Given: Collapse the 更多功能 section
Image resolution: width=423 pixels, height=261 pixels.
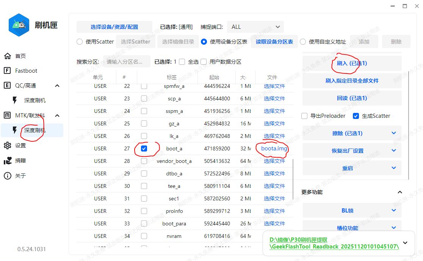Looking at the screenshot, I should 399,192.
